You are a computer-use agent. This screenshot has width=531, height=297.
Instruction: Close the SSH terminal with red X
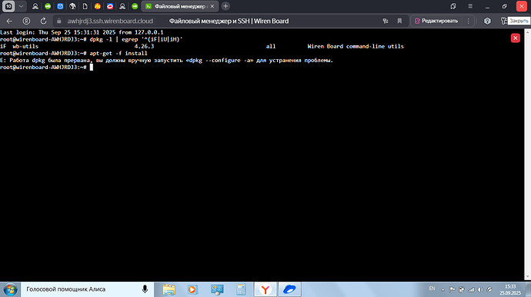[515, 38]
